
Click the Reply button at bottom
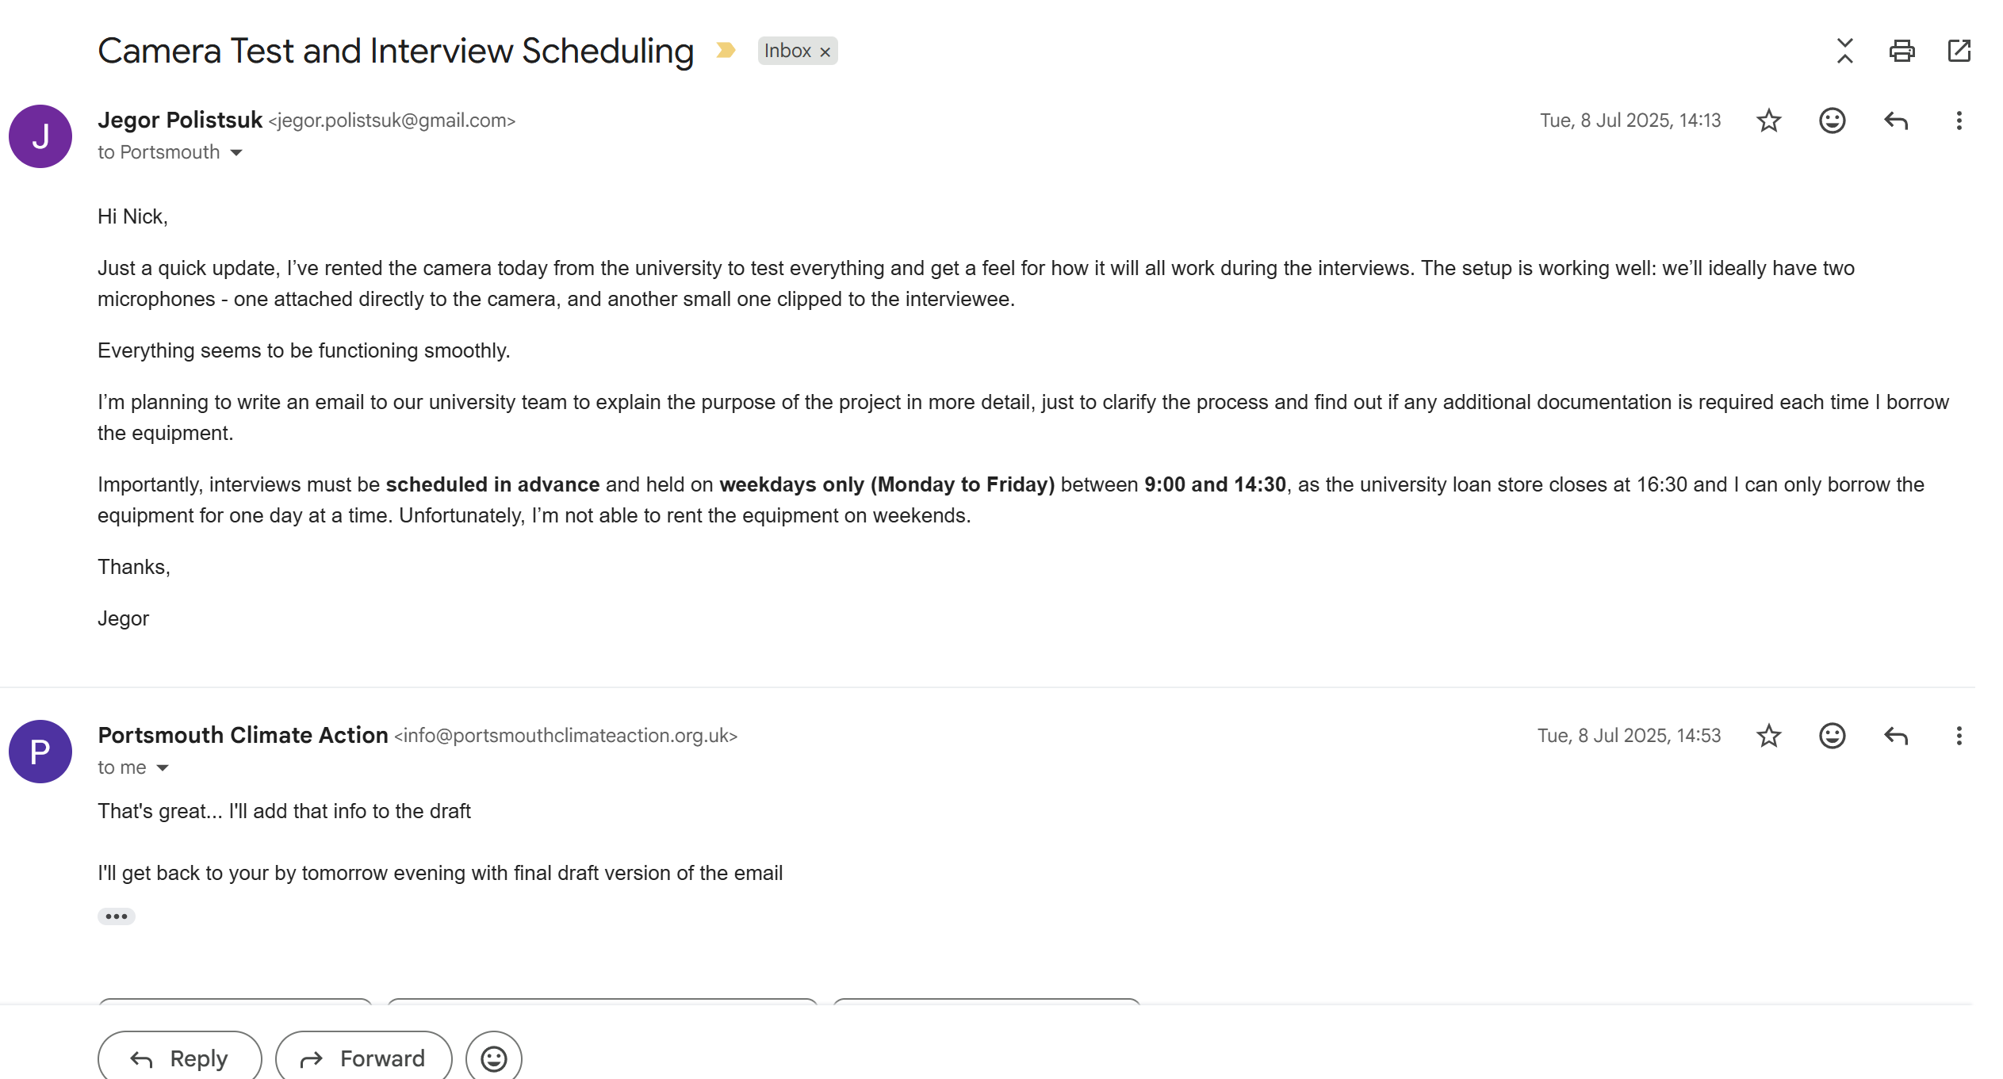point(180,1058)
